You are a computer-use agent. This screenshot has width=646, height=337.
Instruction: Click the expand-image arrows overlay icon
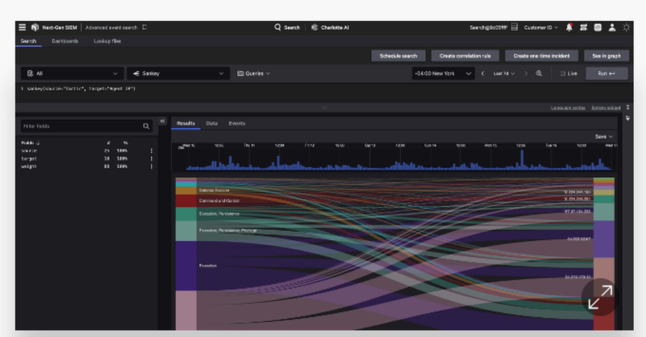[600, 297]
